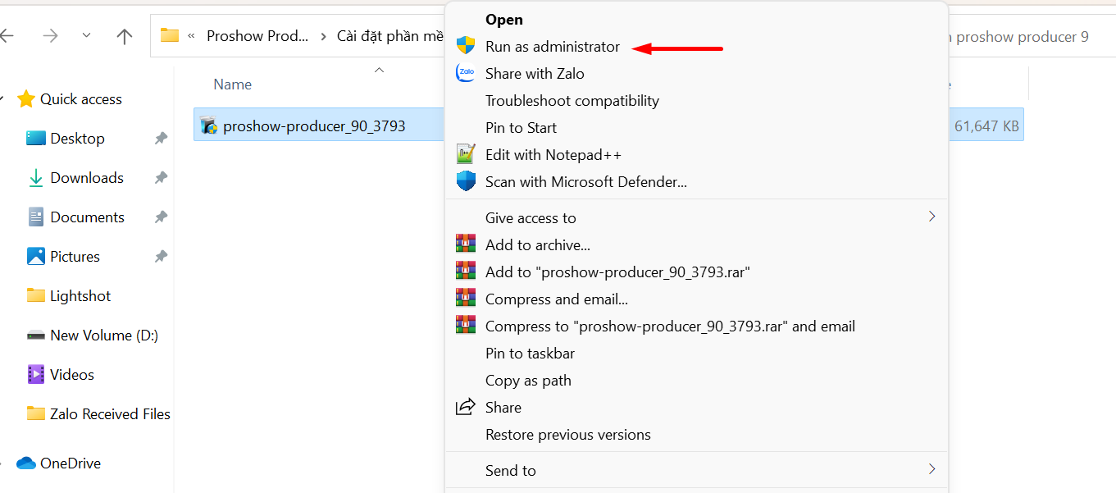Click WinRAR icon beside Compress to rar and email
The image size is (1116, 493).
pyautogui.click(x=466, y=326)
